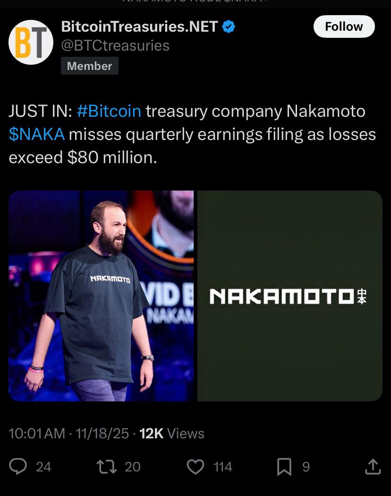
Task: Open the share post icon
Action: (373, 467)
